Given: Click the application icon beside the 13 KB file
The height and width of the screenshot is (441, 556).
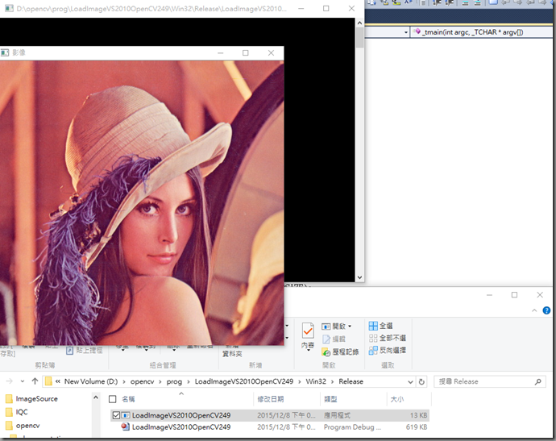Looking at the screenshot, I should [126, 415].
